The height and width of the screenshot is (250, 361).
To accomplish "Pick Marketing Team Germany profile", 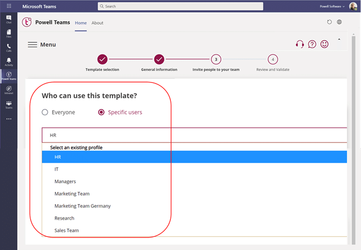I will point(82,206).
